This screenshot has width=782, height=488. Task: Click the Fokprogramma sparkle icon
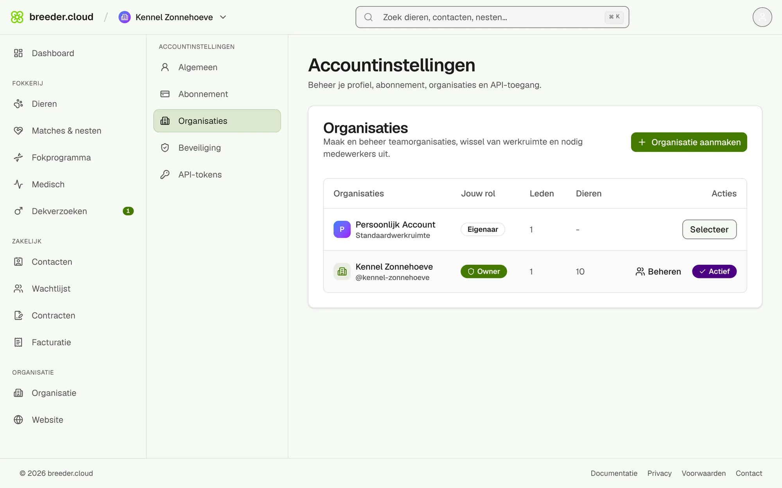coord(18,157)
